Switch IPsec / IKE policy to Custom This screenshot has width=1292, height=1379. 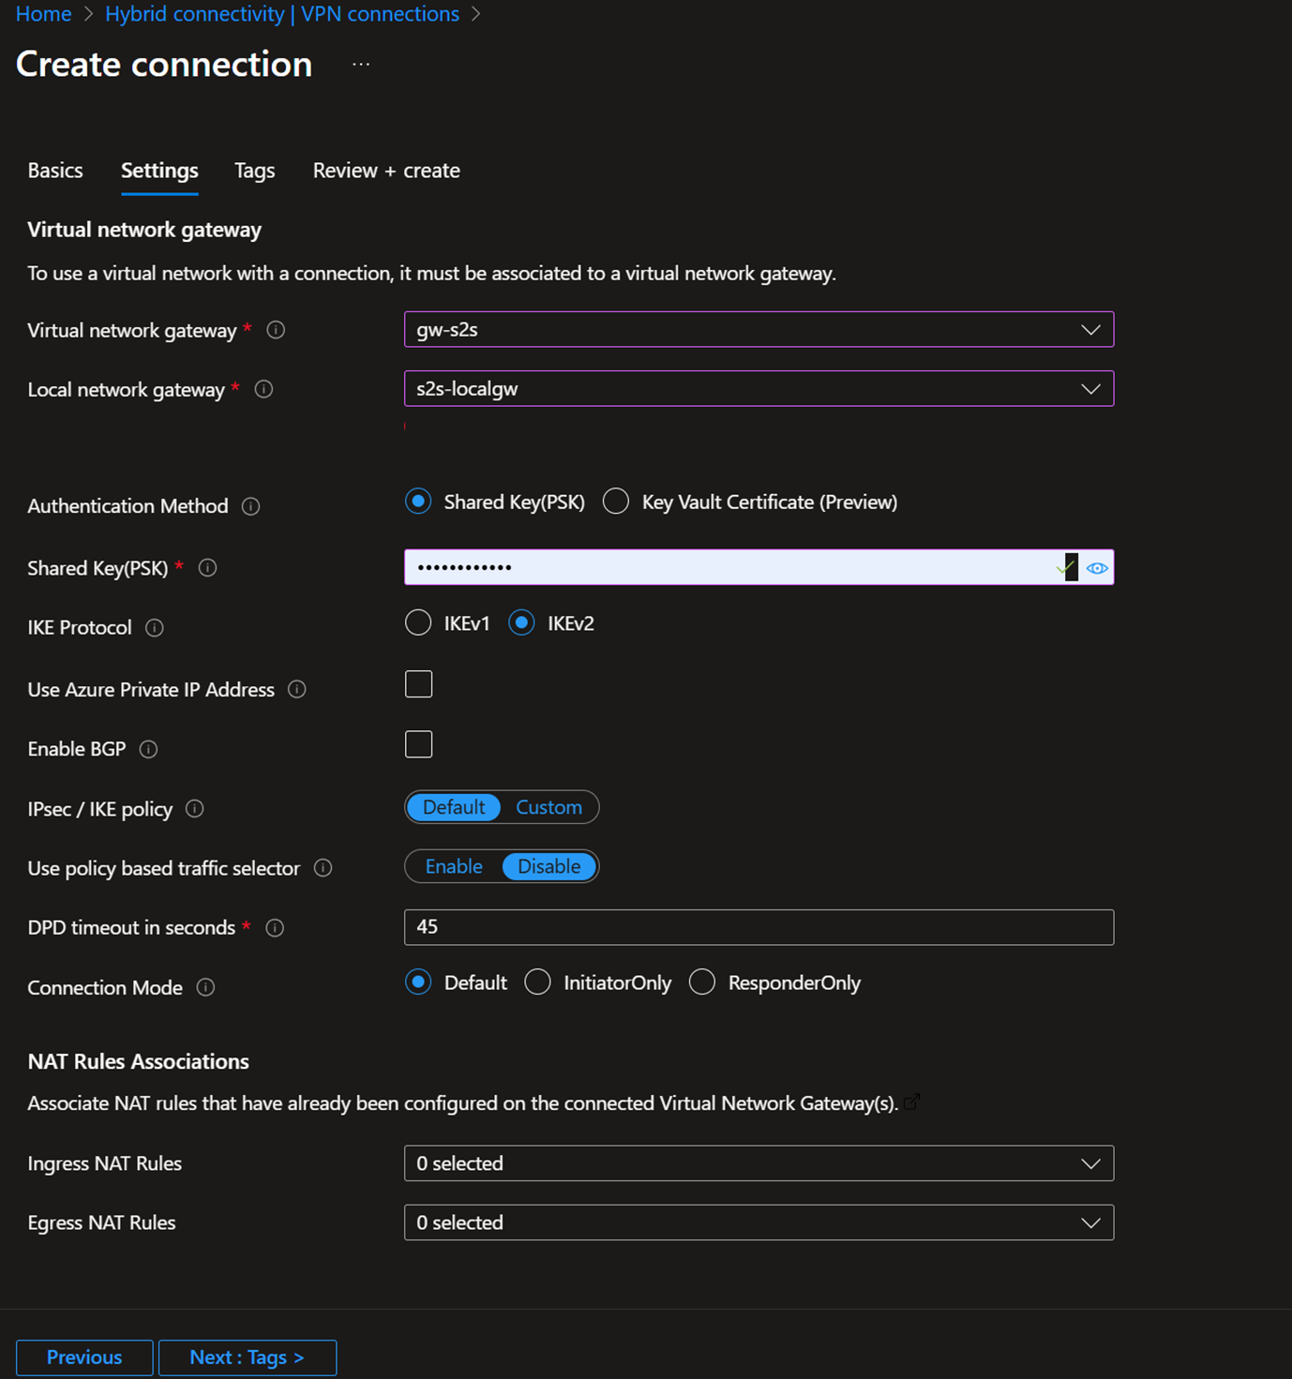click(548, 807)
